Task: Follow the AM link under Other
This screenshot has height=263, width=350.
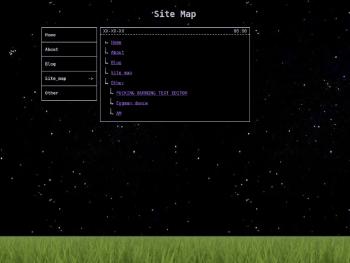Action: click(x=119, y=113)
